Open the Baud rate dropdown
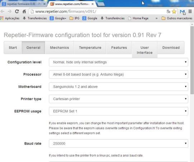Screen dimensions: 194x162 (118, 143)
